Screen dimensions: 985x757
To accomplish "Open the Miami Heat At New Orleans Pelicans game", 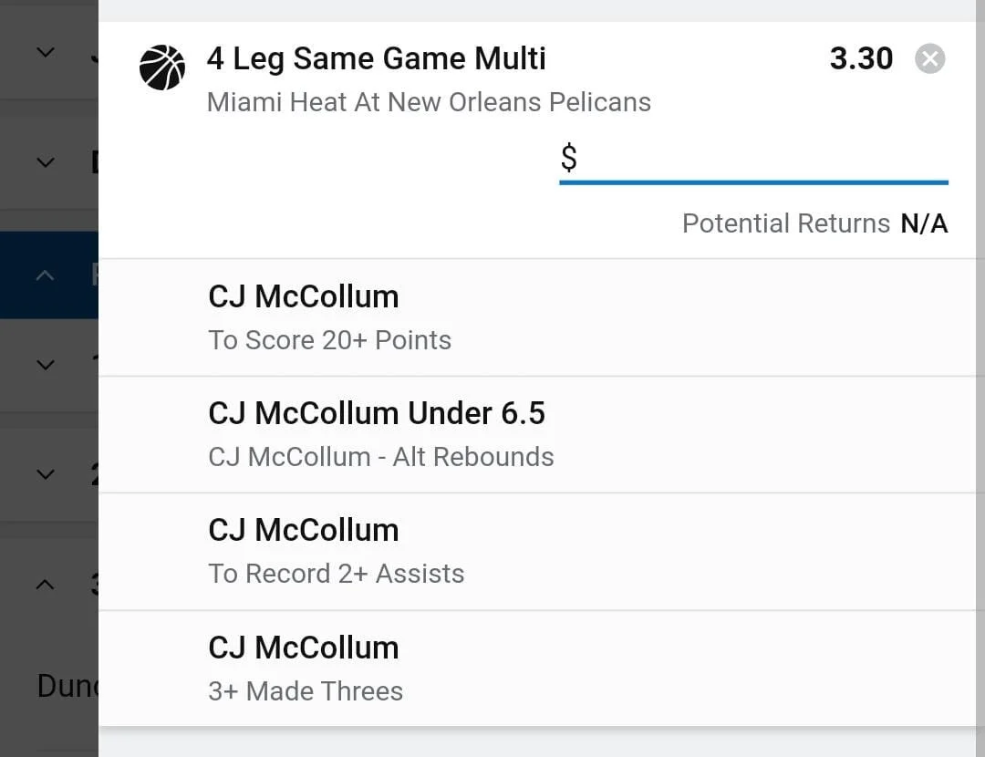I will (429, 102).
